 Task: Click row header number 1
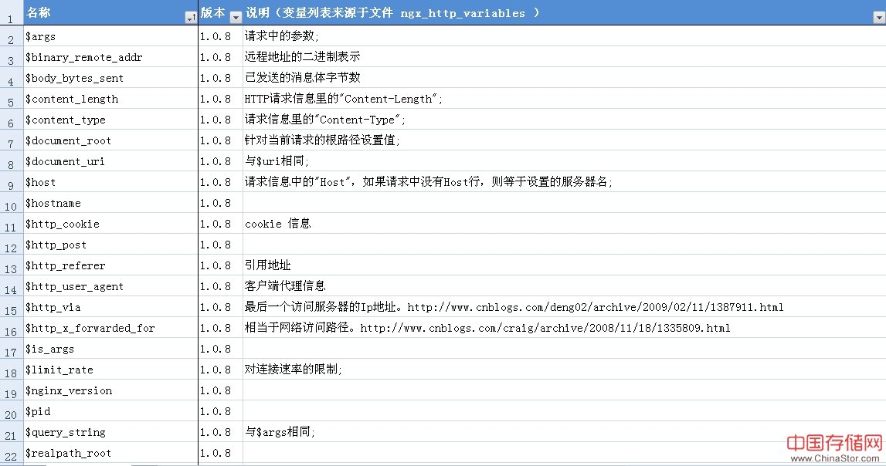11,15
